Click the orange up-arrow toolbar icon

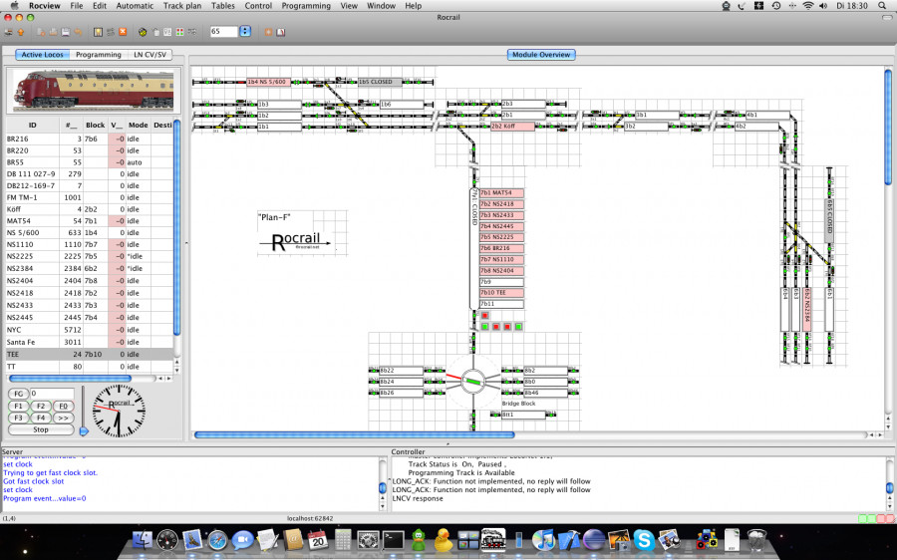tap(21, 32)
